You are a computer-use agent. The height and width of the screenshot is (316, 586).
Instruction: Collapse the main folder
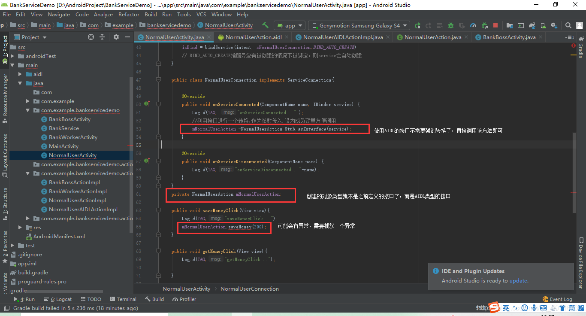(12, 65)
